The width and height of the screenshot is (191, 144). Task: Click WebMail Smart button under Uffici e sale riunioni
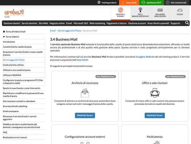click(155, 116)
